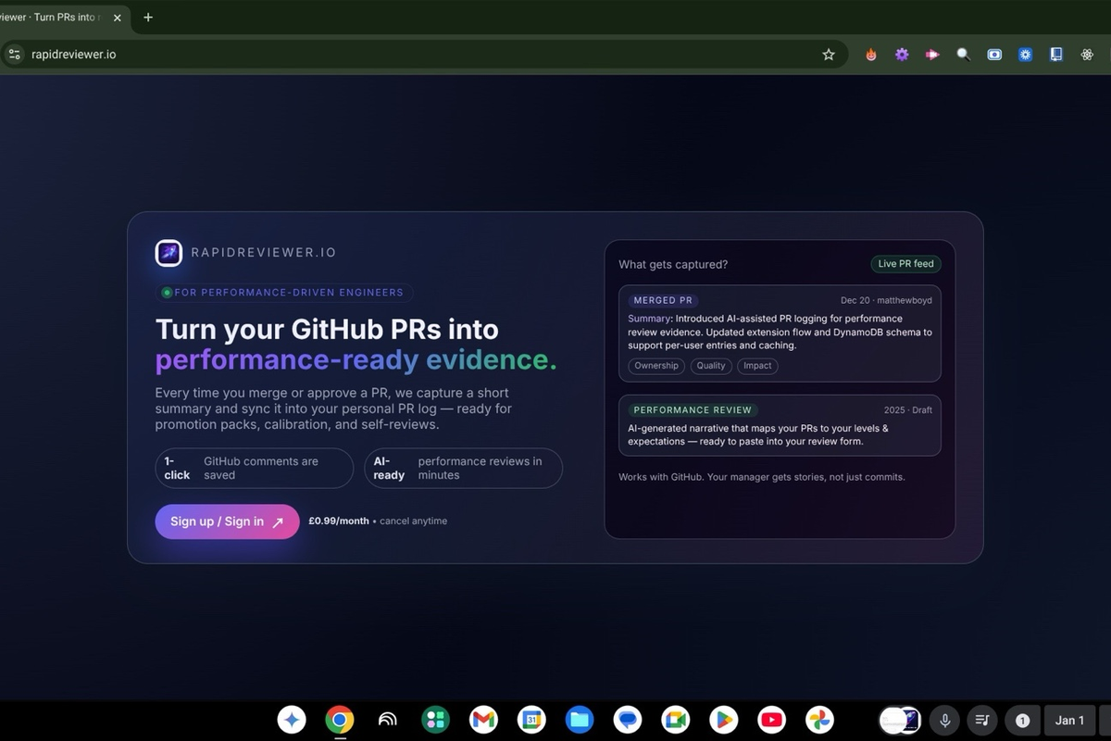Click the RapidReviewer logo icon

[x=169, y=252]
